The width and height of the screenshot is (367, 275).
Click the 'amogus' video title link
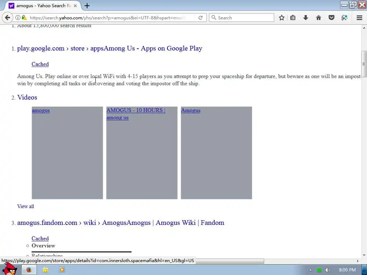(41, 110)
